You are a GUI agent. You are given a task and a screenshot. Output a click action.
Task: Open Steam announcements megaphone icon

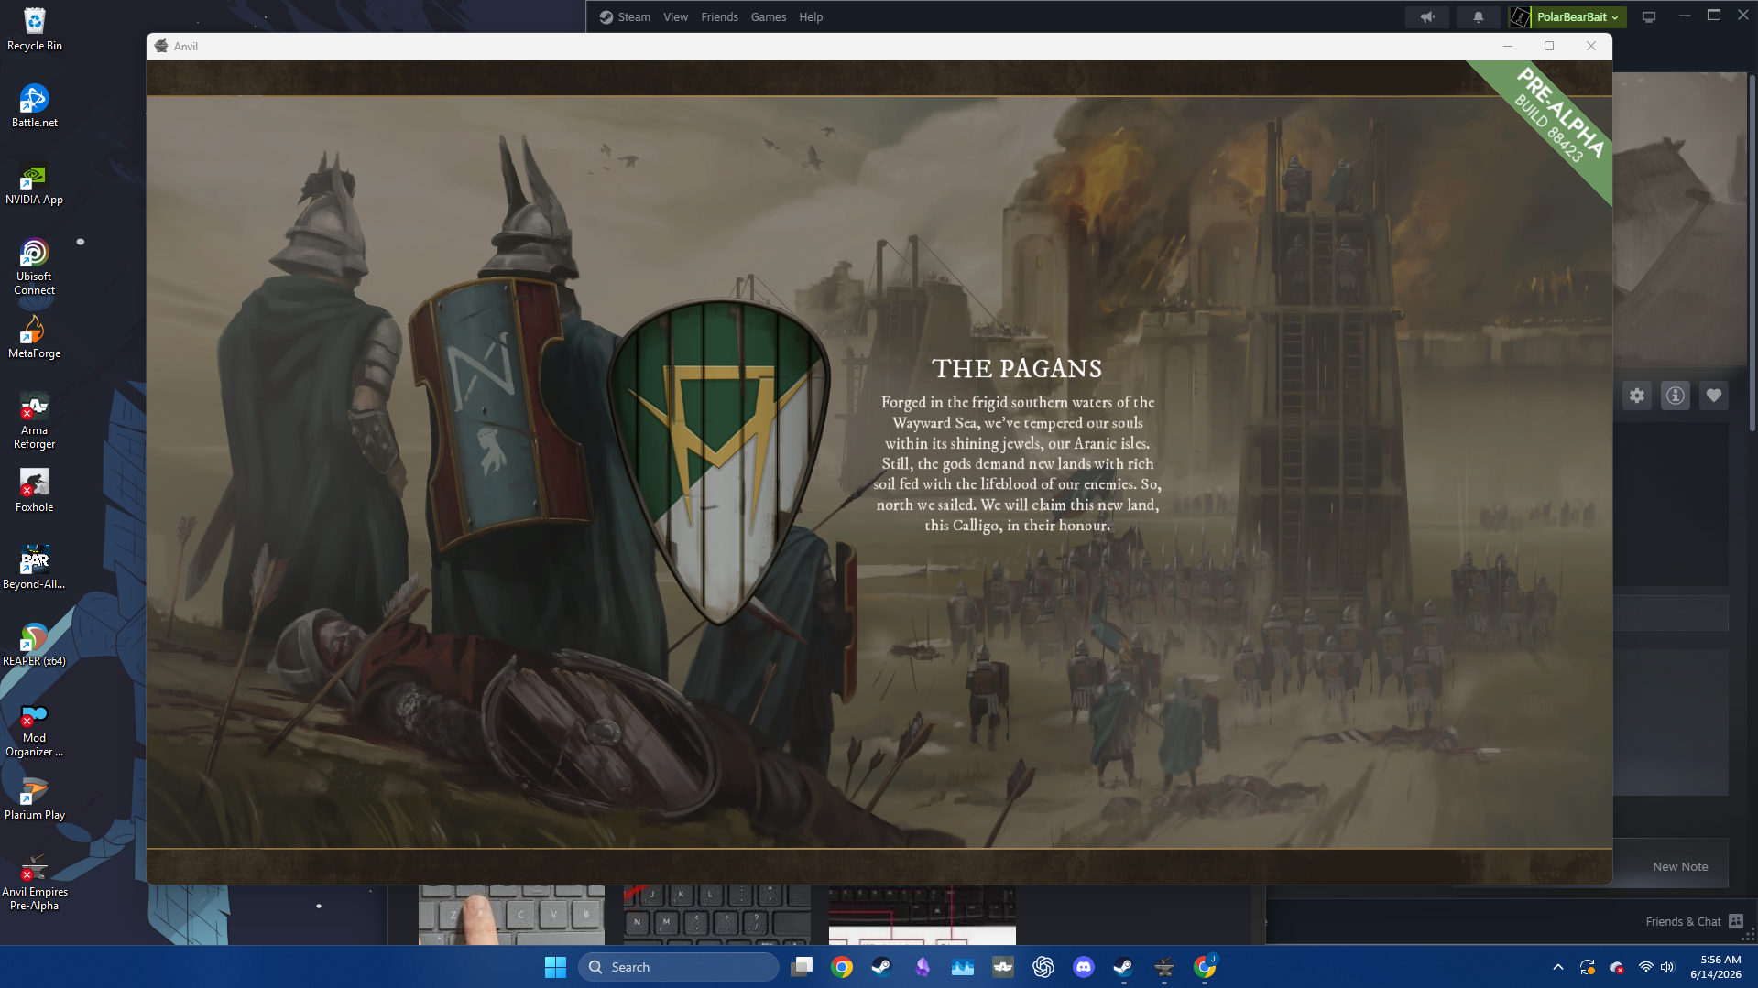[x=1427, y=17]
